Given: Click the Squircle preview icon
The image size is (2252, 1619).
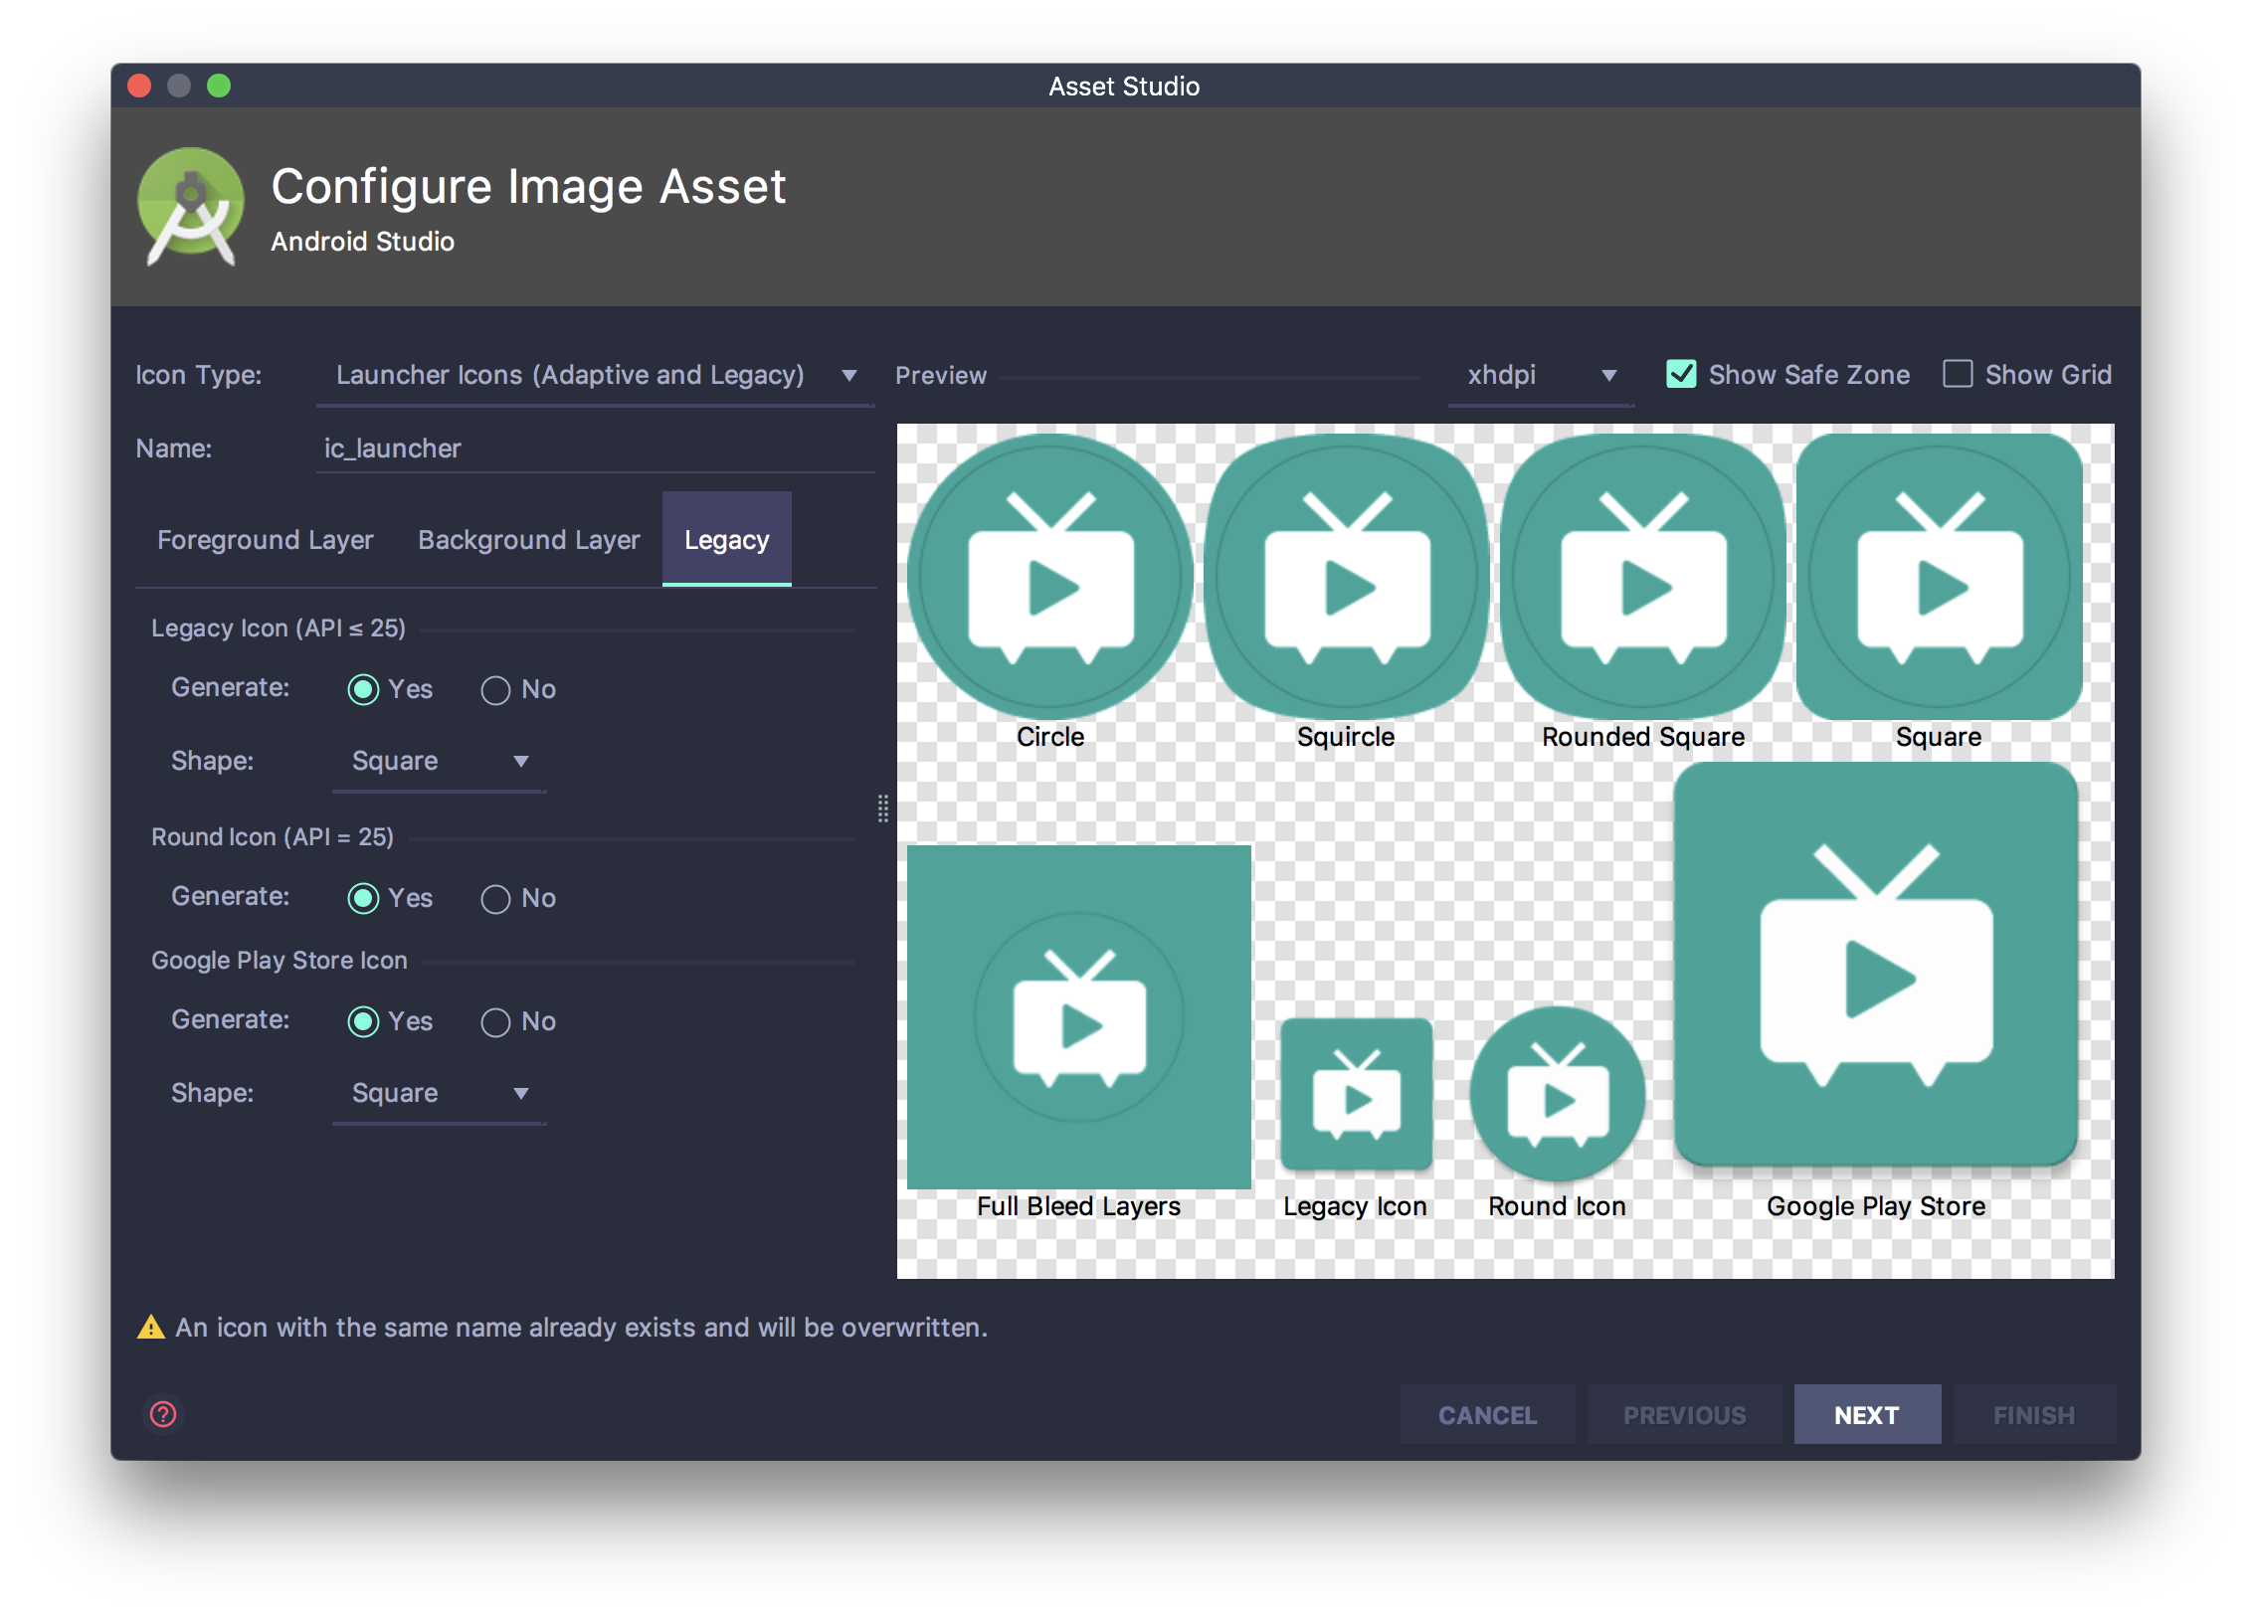Looking at the screenshot, I should tap(1346, 577).
